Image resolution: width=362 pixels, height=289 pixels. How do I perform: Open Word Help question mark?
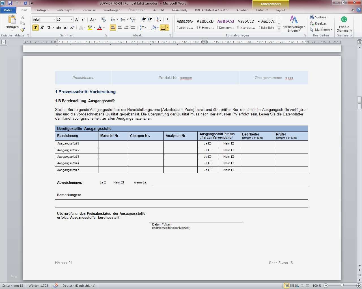359,10
